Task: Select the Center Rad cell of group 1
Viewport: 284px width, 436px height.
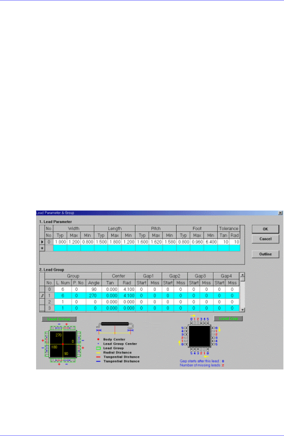Action: pyautogui.click(x=127, y=295)
